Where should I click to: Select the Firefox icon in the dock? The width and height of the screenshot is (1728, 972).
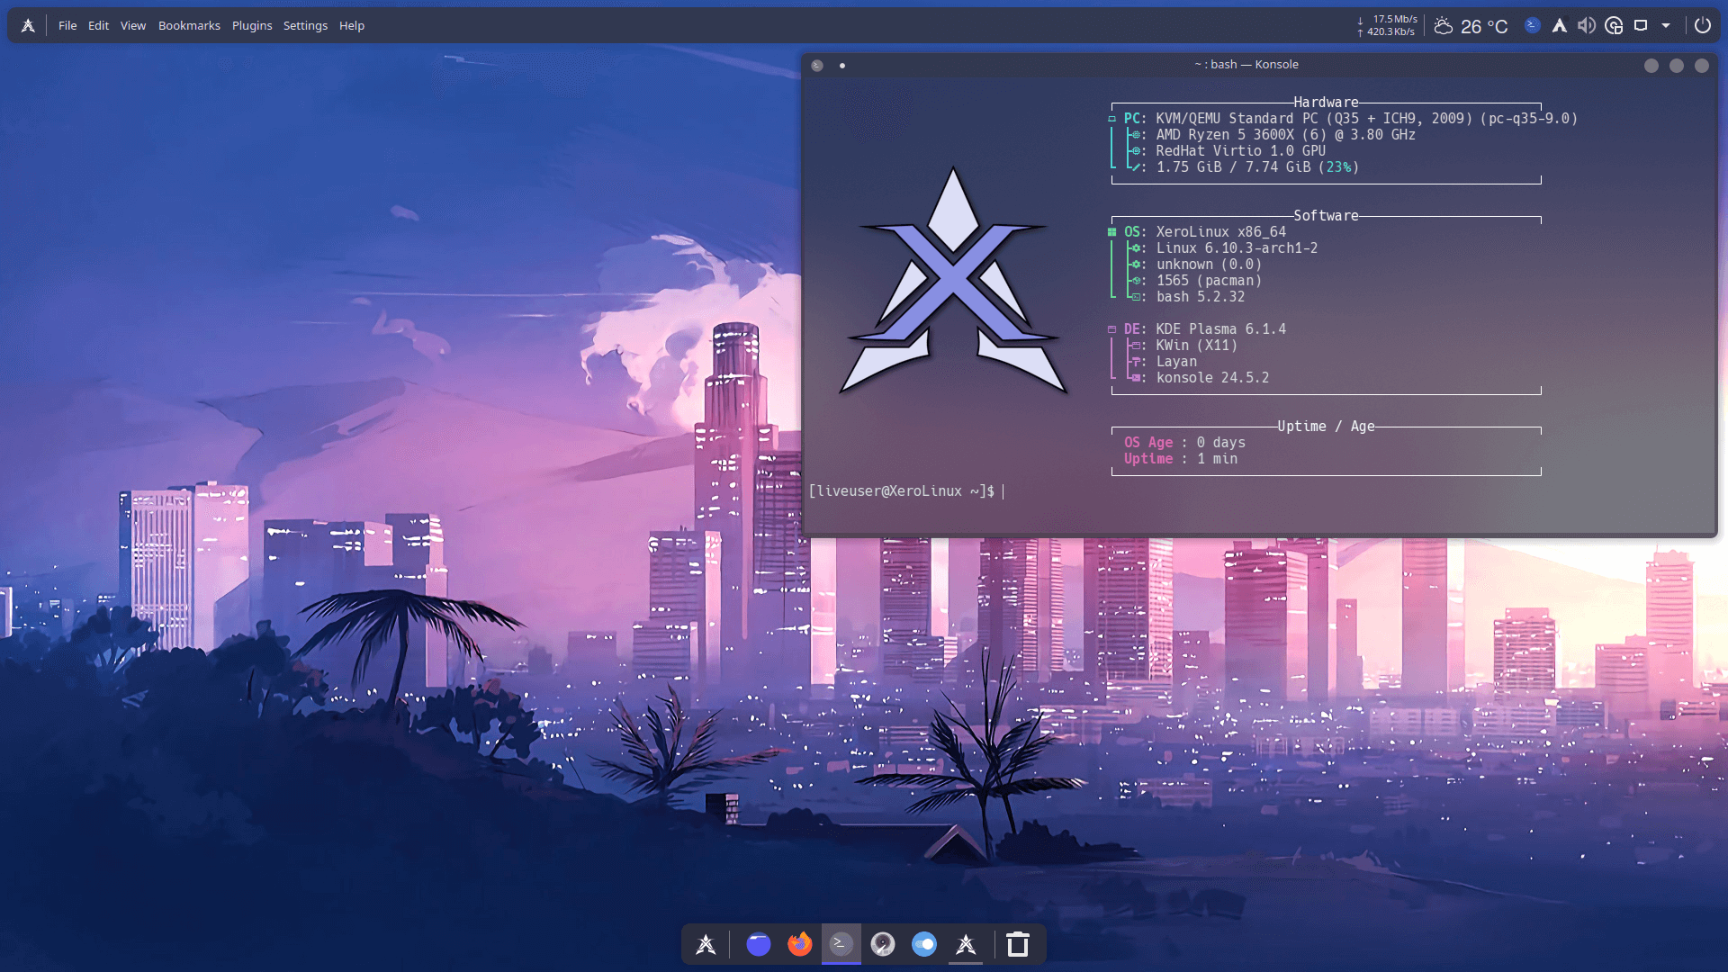tap(800, 944)
